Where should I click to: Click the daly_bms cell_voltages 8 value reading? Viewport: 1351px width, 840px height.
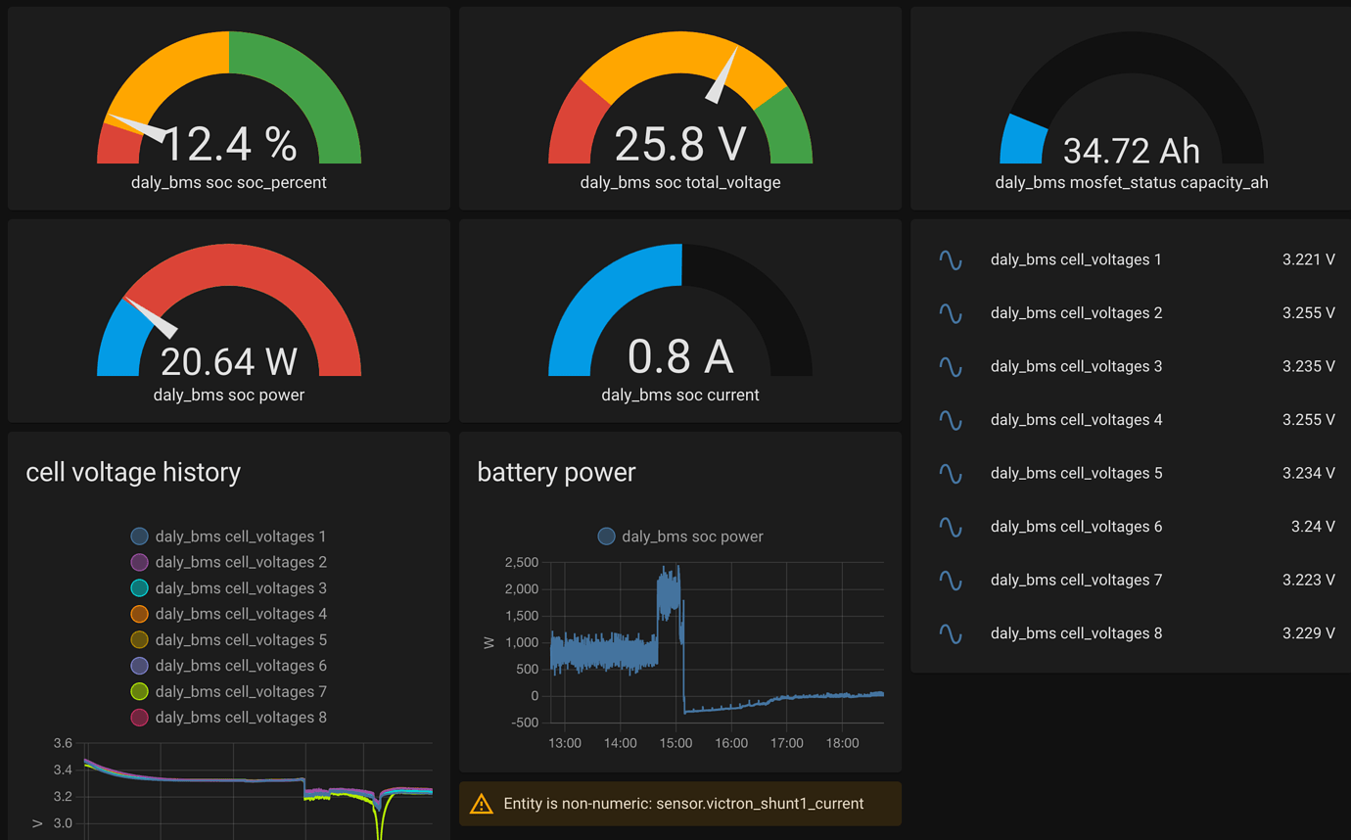pyautogui.click(x=1308, y=633)
